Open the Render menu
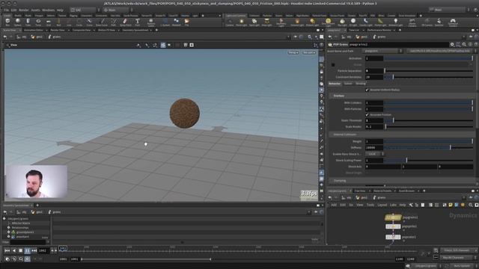The image size is (479, 269). 23,10
